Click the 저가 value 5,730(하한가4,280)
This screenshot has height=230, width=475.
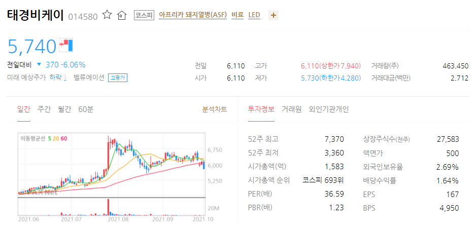[x=331, y=78]
